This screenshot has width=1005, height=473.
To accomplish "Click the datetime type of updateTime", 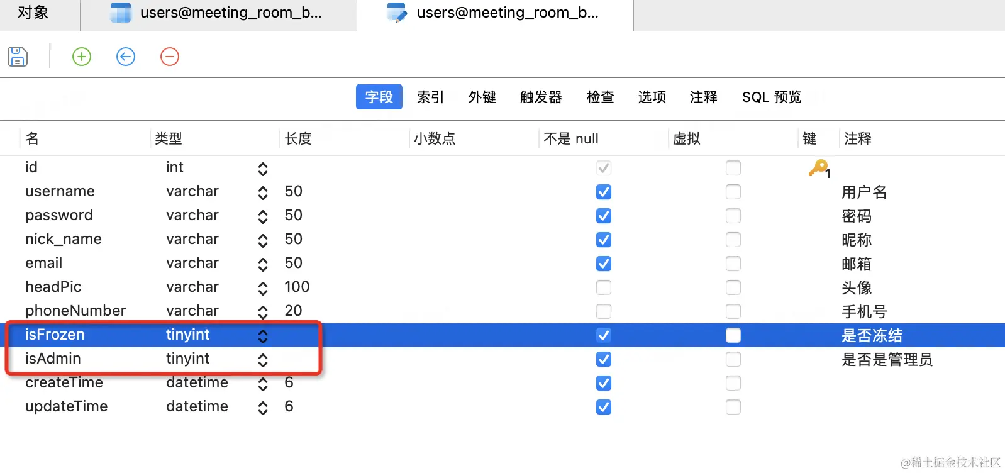I will tap(197, 406).
